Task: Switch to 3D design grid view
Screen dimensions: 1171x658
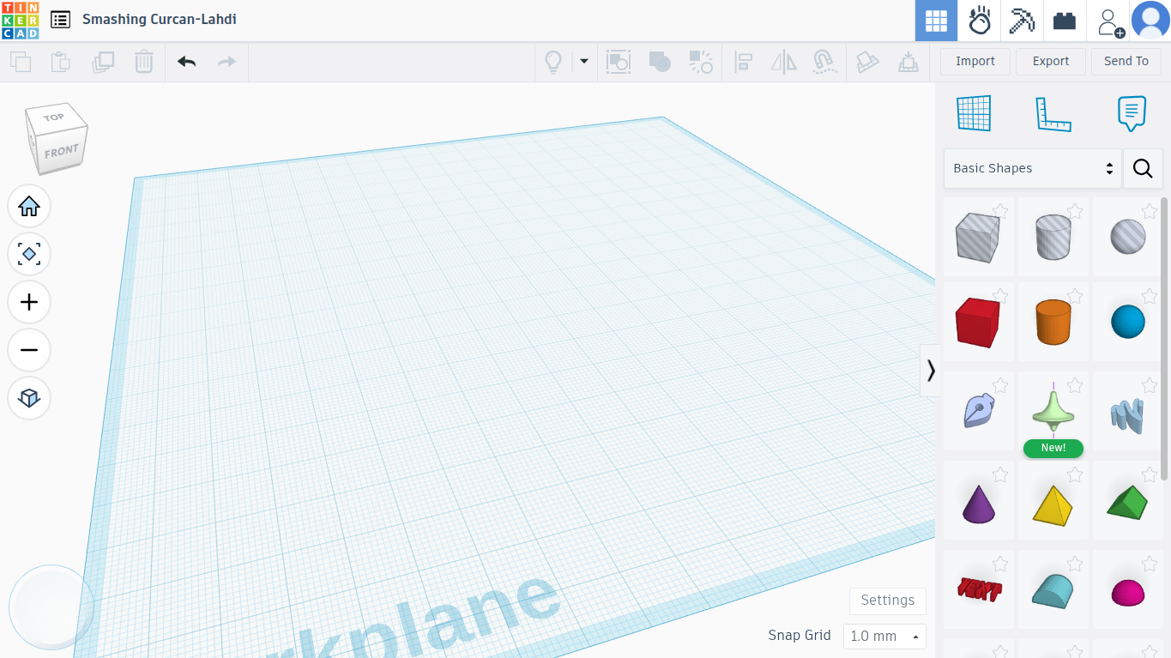Action: [936, 21]
